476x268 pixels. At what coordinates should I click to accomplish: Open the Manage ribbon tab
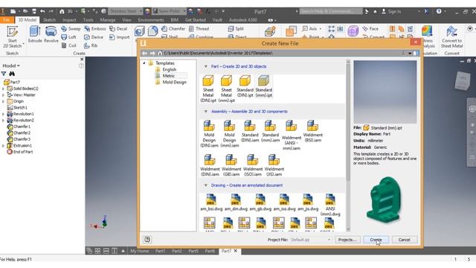(x=107, y=20)
